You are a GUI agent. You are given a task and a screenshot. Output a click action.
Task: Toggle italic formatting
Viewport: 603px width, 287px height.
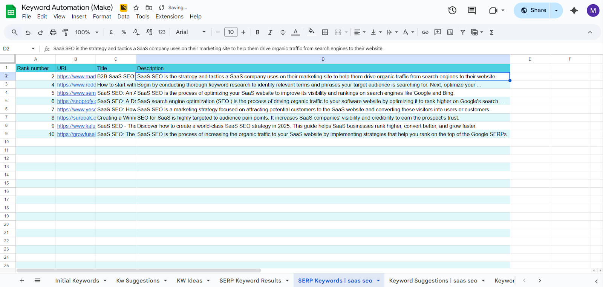click(270, 32)
